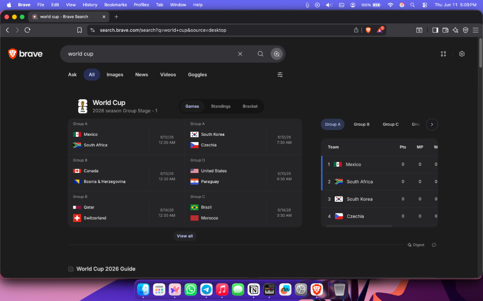Open the search filters slider icon
This screenshot has height=301, width=483.
point(280,75)
